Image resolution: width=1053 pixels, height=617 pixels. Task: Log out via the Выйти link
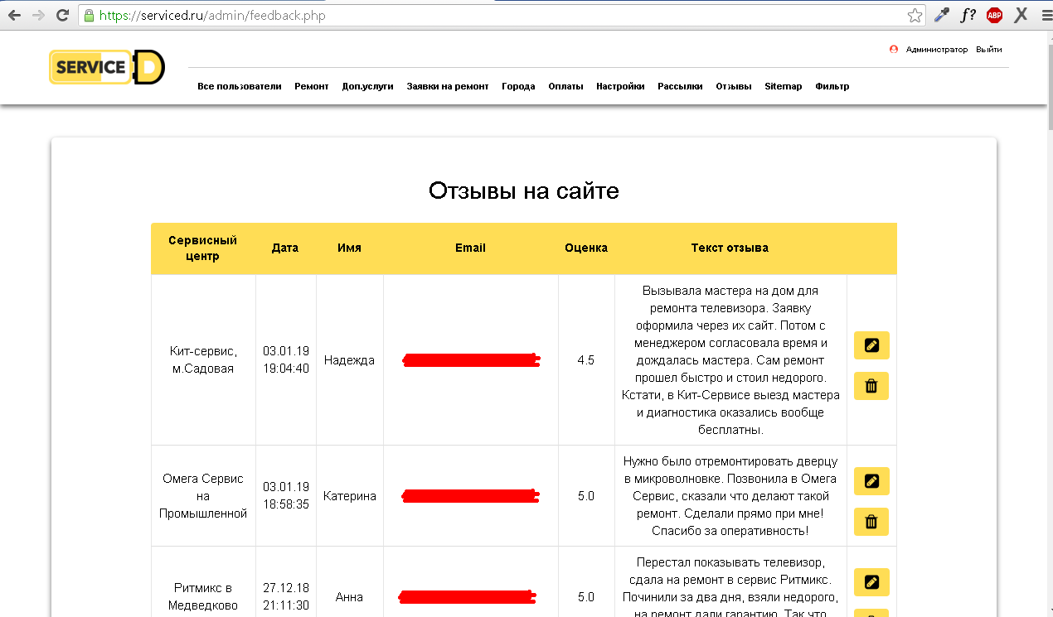[x=989, y=50]
